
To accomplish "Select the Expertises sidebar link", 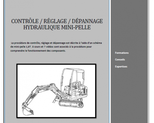I will [121, 66].
